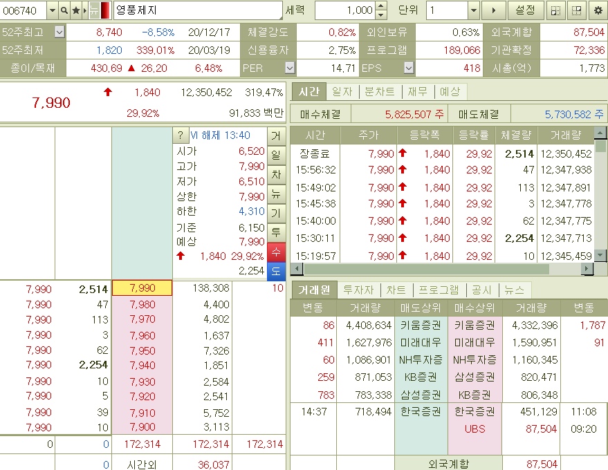The image size is (608, 470).
Task: Open the 차트 tab in lower panel
Action: tap(396, 290)
